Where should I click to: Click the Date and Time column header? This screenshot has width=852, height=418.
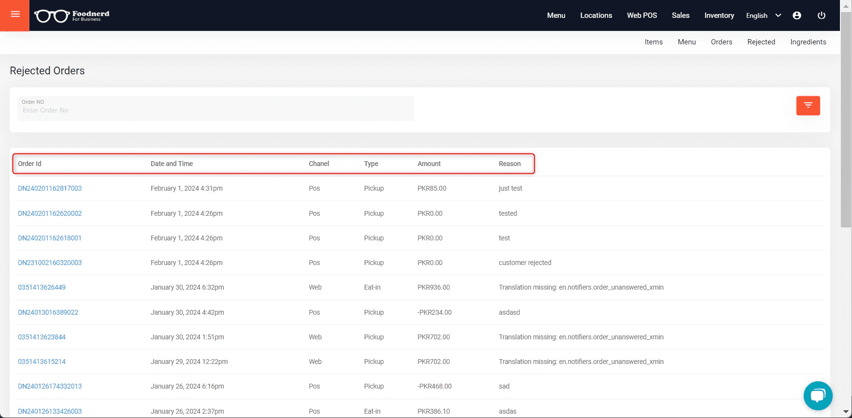171,164
